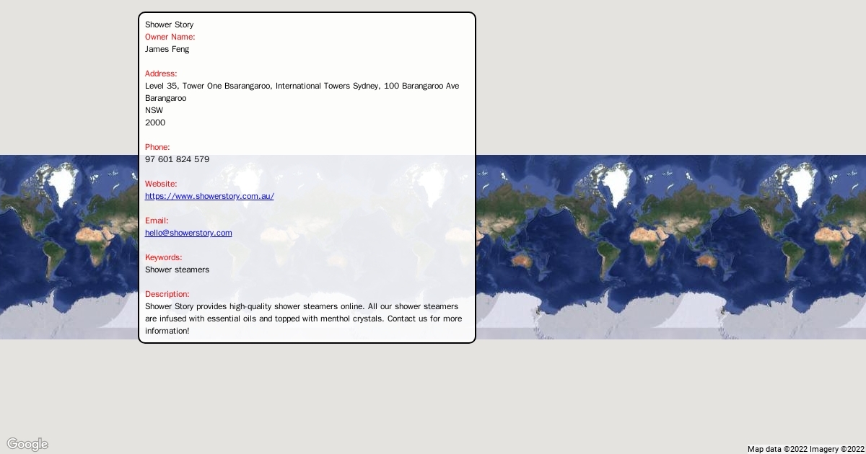Screen dimensions: 866x454
Task: Select the Phone label
Action: (157, 147)
